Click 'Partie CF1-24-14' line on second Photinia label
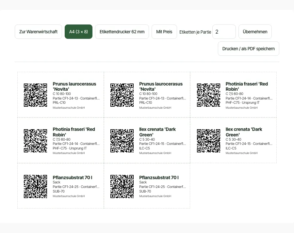 (x=76, y=144)
